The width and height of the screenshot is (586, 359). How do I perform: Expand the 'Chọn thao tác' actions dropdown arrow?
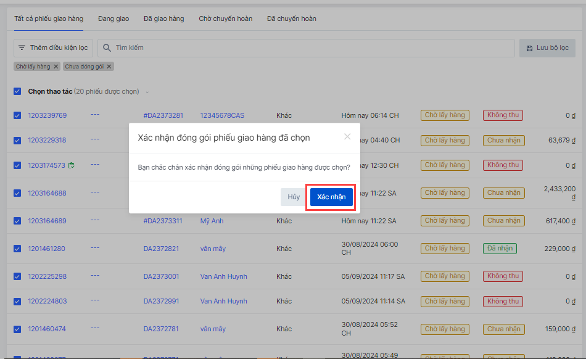(147, 92)
